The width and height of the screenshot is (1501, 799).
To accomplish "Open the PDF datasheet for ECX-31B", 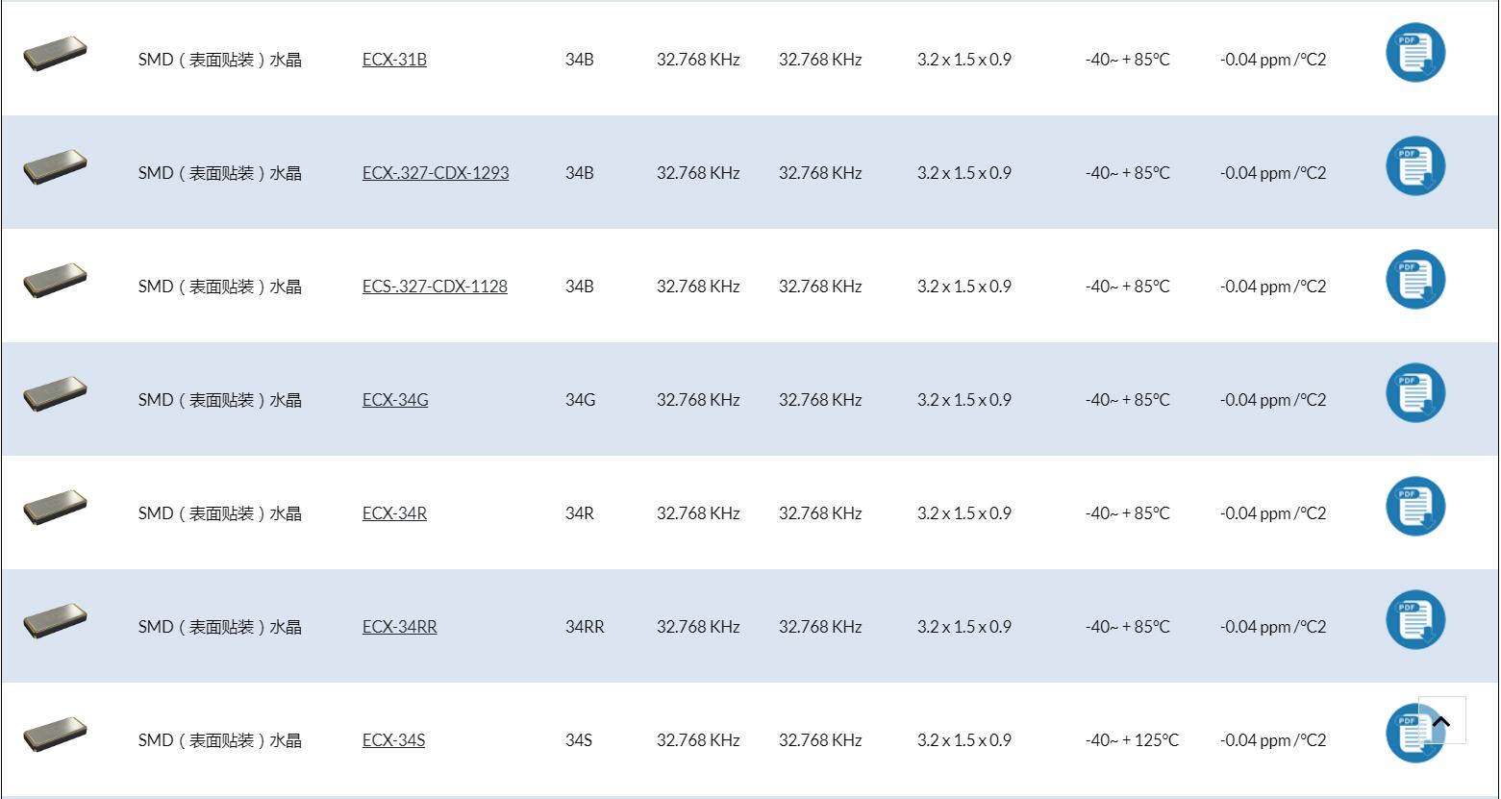I will point(1415,52).
